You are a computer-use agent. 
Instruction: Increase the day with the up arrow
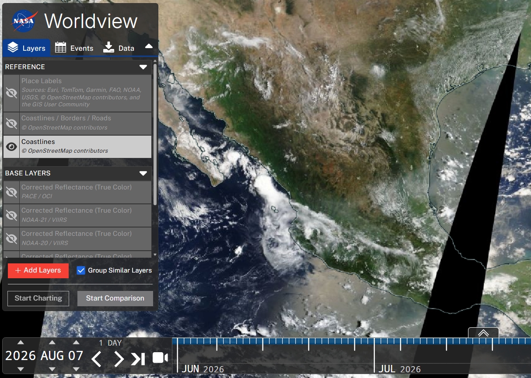click(x=76, y=342)
